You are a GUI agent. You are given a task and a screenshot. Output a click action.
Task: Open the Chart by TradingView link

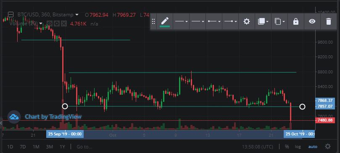coord(53,117)
